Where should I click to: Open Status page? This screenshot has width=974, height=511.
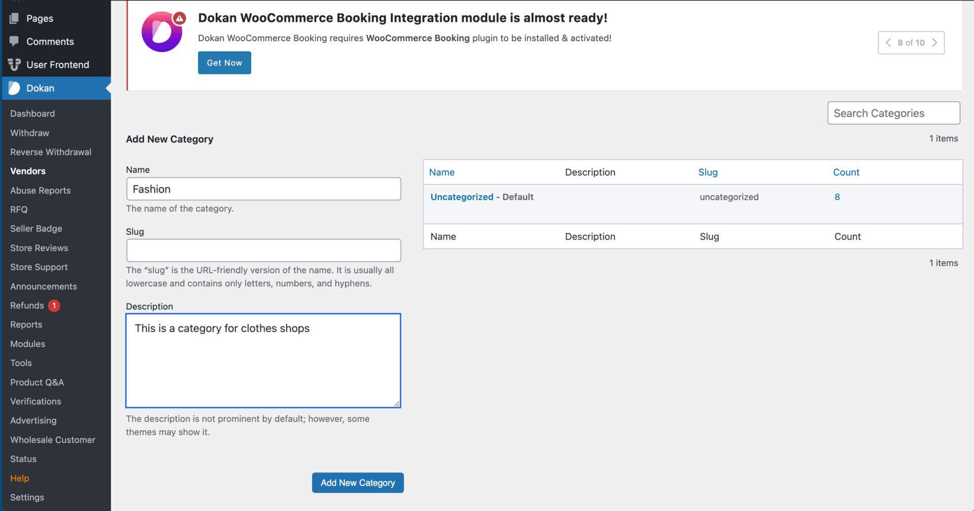point(23,459)
